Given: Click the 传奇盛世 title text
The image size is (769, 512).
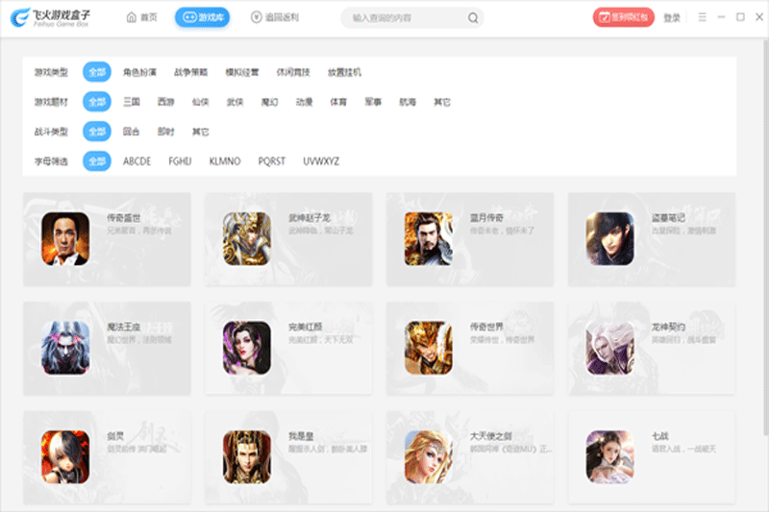Looking at the screenshot, I should coord(124,217).
